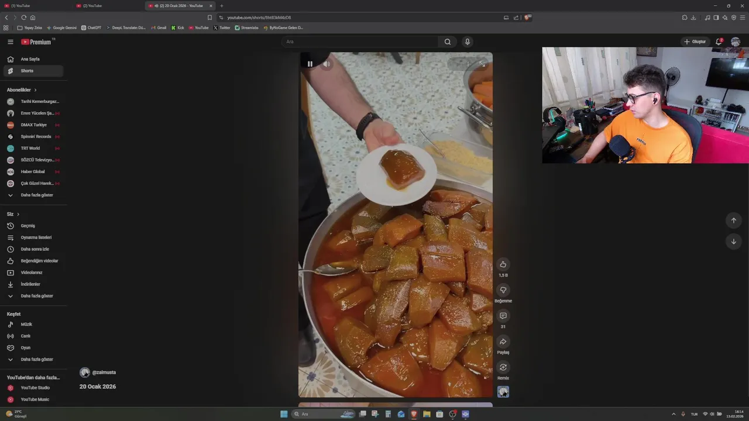Remix this Short
Screen dimensions: 749x421
coord(503,367)
